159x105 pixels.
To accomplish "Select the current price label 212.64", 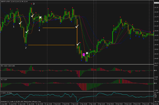I will pyautogui.click(x=156, y=3).
